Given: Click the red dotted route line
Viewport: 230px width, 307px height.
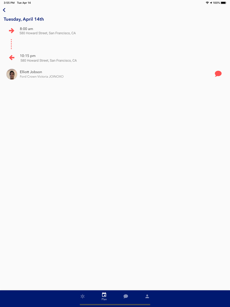Looking at the screenshot, I should [x=11, y=44].
